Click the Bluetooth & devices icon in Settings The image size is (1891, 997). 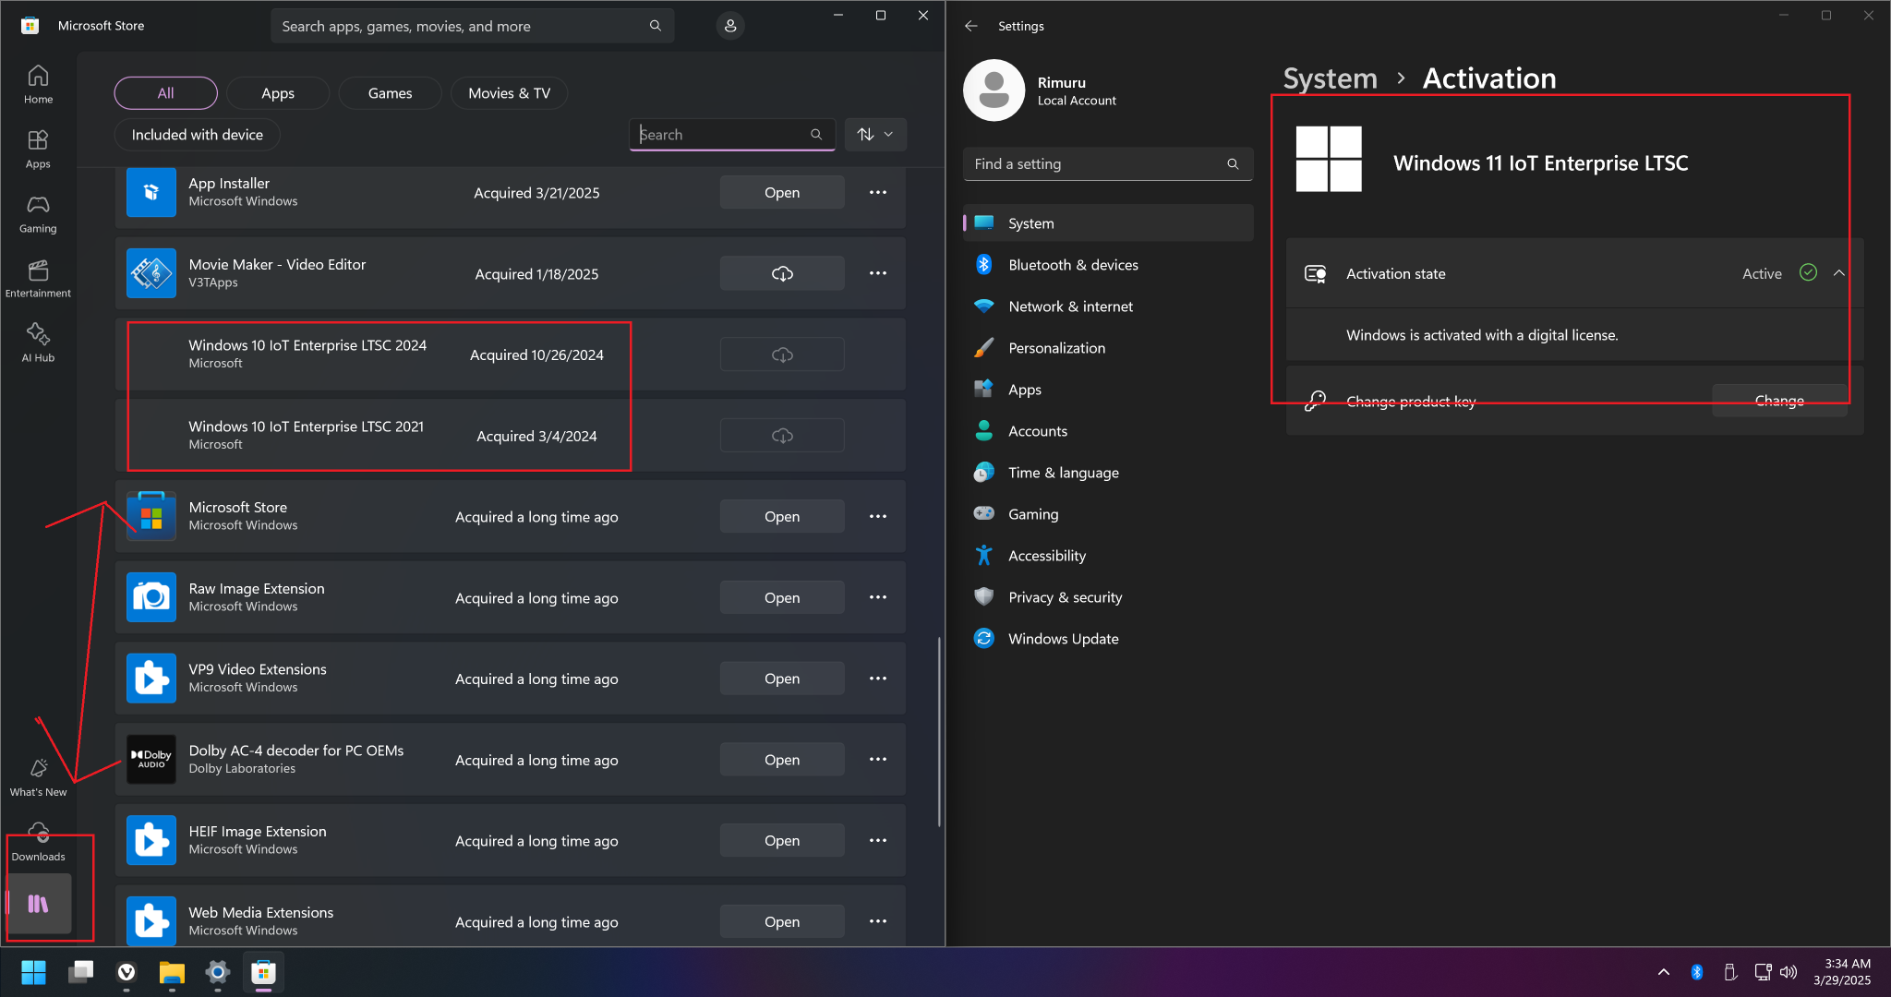pyautogui.click(x=984, y=265)
